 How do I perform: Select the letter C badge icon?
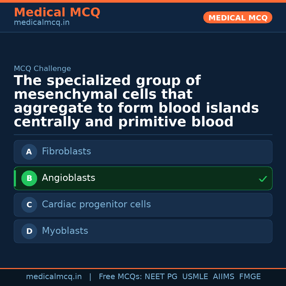point(29,205)
